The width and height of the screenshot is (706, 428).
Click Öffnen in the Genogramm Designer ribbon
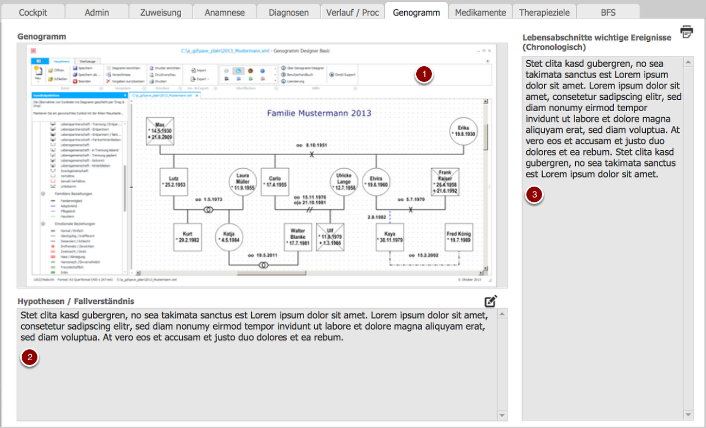[x=55, y=70]
